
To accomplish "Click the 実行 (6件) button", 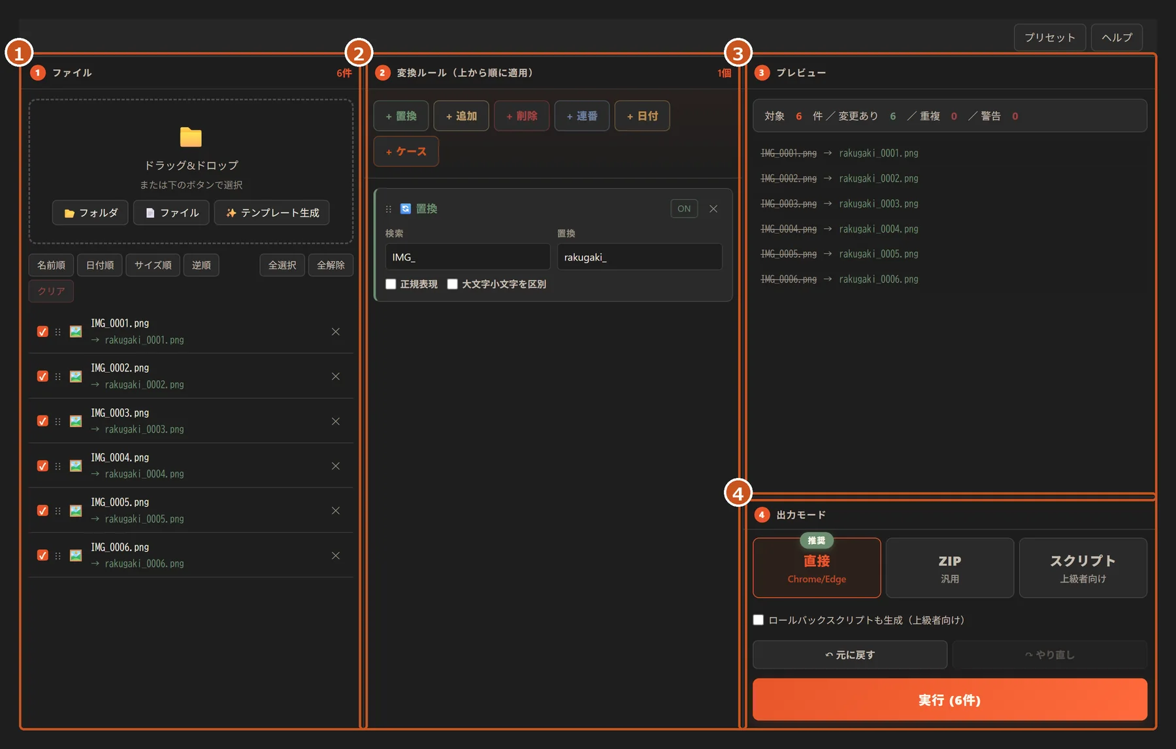I will coord(950,700).
